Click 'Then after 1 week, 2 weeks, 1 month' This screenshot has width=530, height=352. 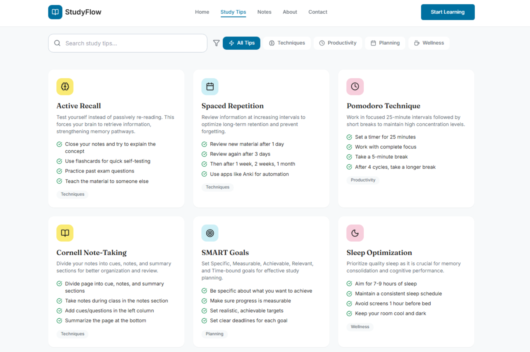tap(252, 164)
